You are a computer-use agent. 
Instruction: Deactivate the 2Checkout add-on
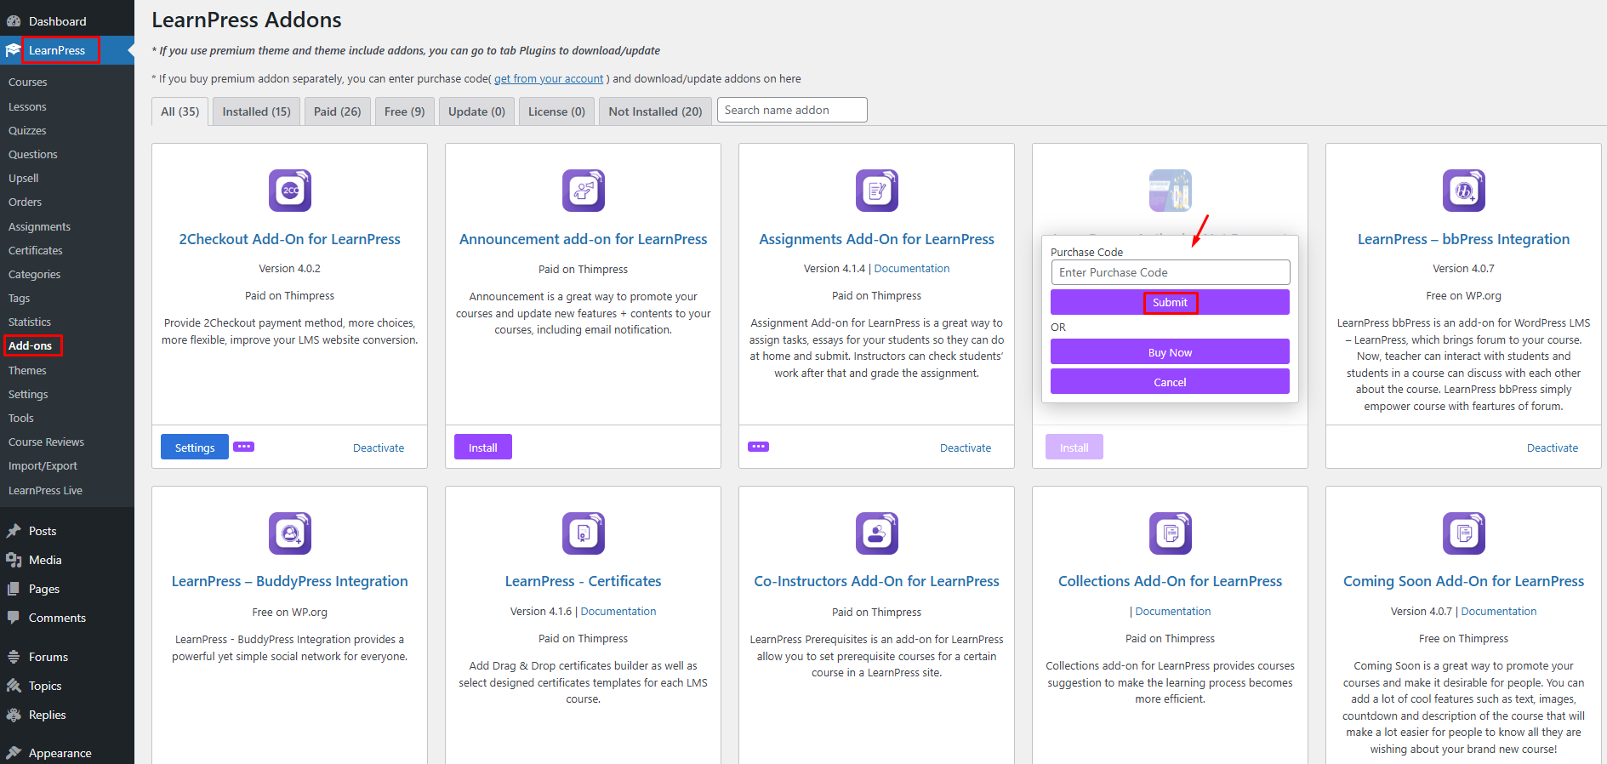point(379,448)
